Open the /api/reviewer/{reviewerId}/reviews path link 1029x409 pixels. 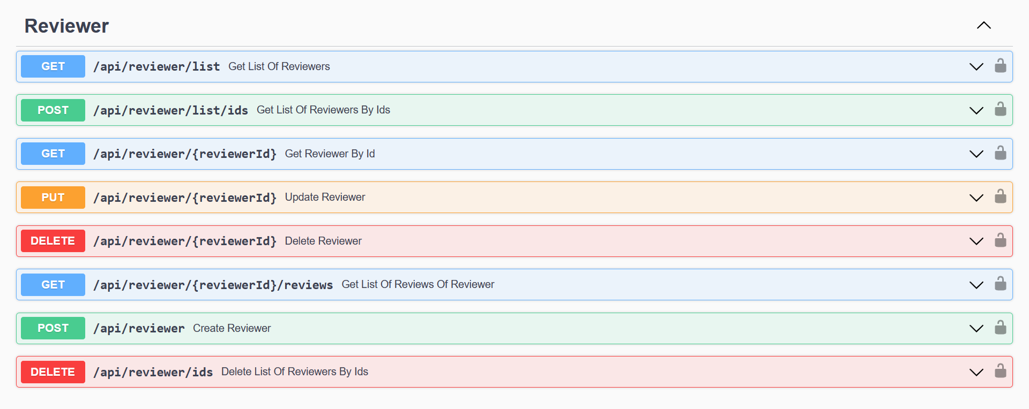tap(213, 285)
